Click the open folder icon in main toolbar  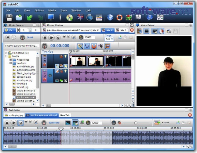click(x=19, y=17)
